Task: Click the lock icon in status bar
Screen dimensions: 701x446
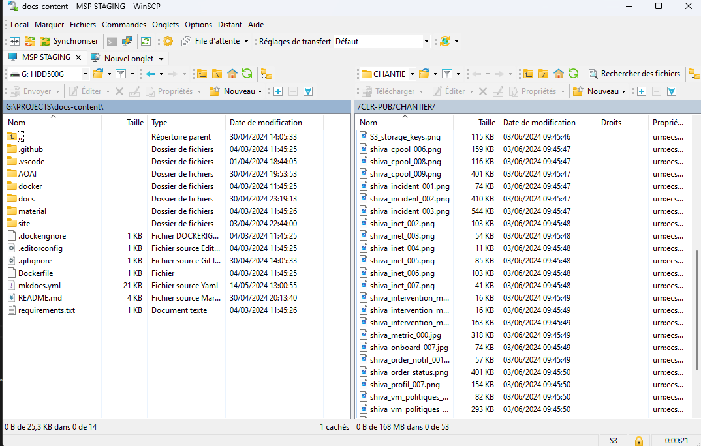Action: [x=639, y=441]
